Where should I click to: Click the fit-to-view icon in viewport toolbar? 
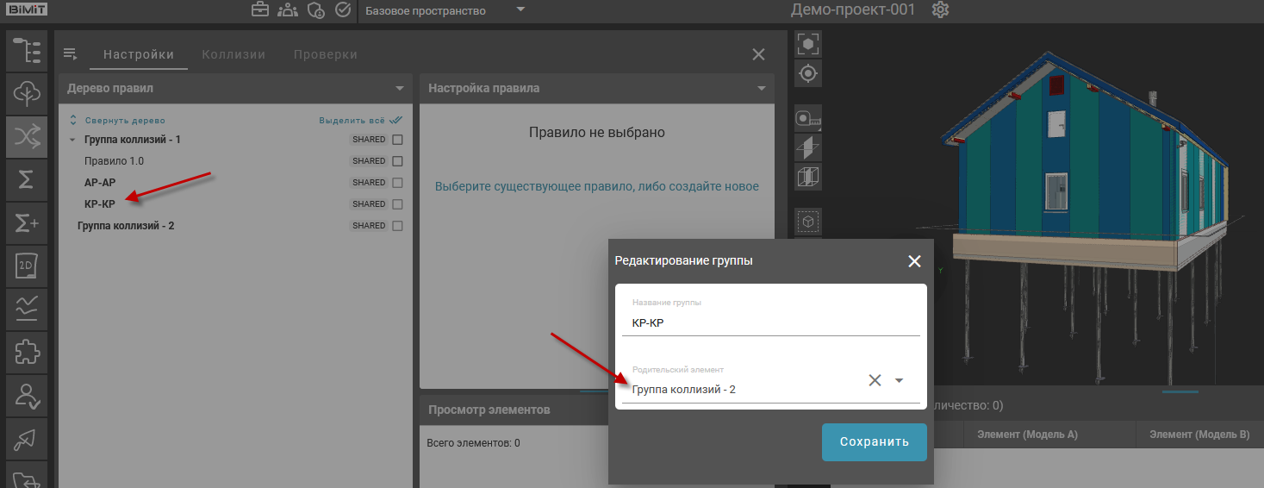point(808,44)
